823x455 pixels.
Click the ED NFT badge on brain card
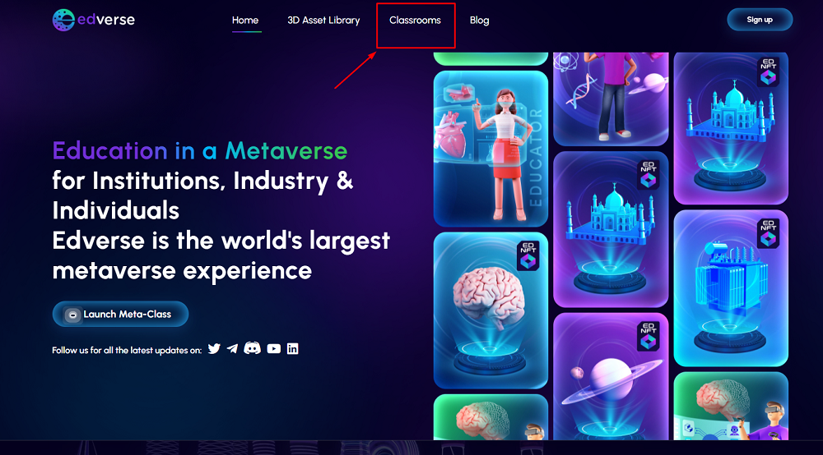(528, 256)
